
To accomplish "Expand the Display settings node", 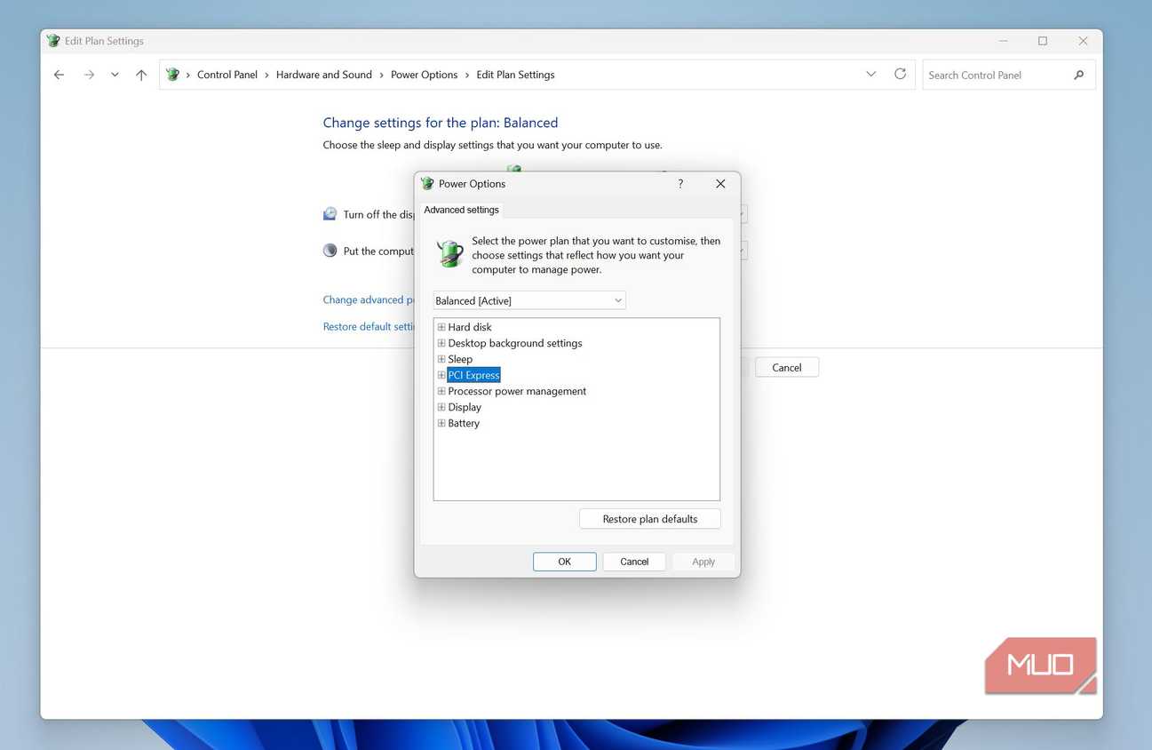I will [441, 407].
